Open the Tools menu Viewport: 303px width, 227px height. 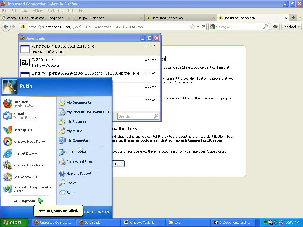click(71, 11)
